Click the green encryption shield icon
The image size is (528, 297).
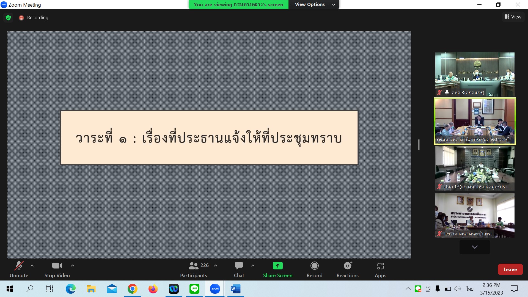click(x=8, y=18)
